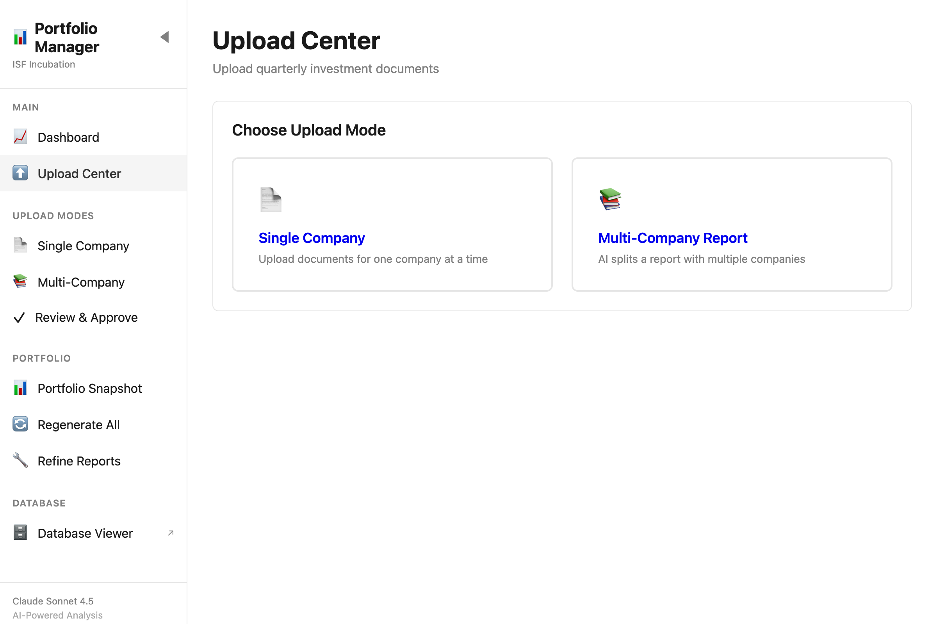Open the Single Company upload link
This screenshot has height=624, width=937.
click(x=312, y=237)
